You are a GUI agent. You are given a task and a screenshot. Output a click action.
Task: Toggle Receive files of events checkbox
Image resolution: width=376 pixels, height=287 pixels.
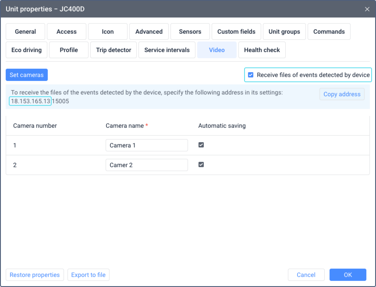coord(251,75)
